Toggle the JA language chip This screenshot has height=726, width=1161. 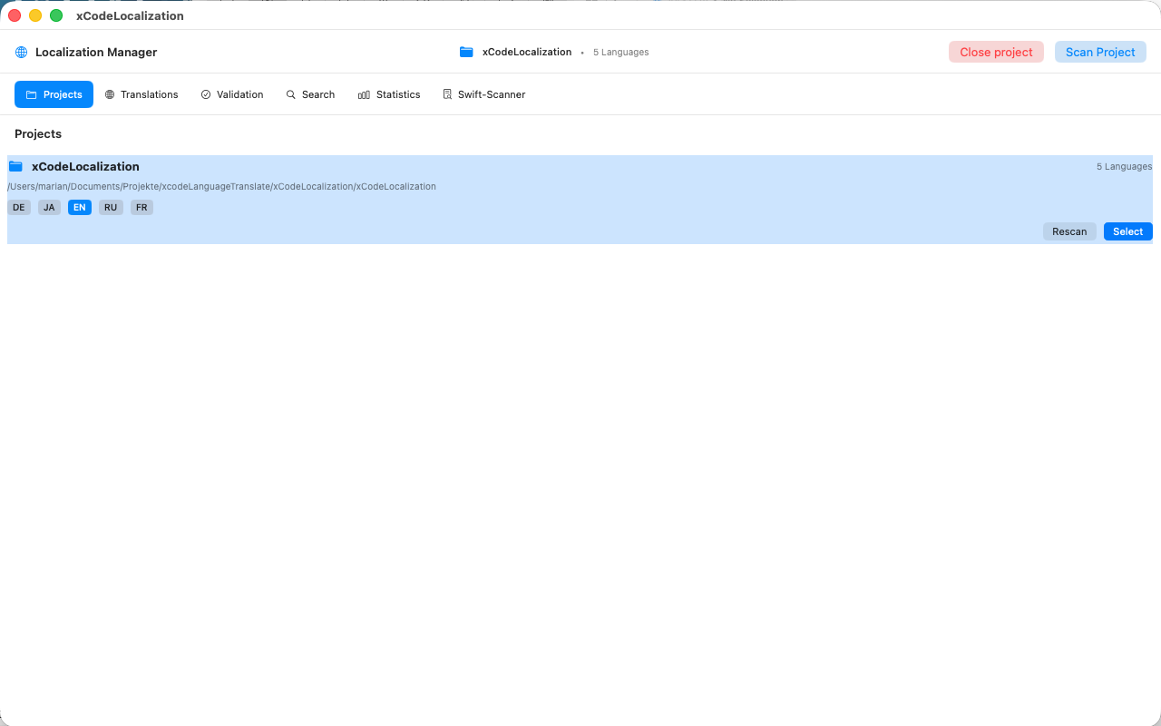pyautogui.click(x=49, y=207)
